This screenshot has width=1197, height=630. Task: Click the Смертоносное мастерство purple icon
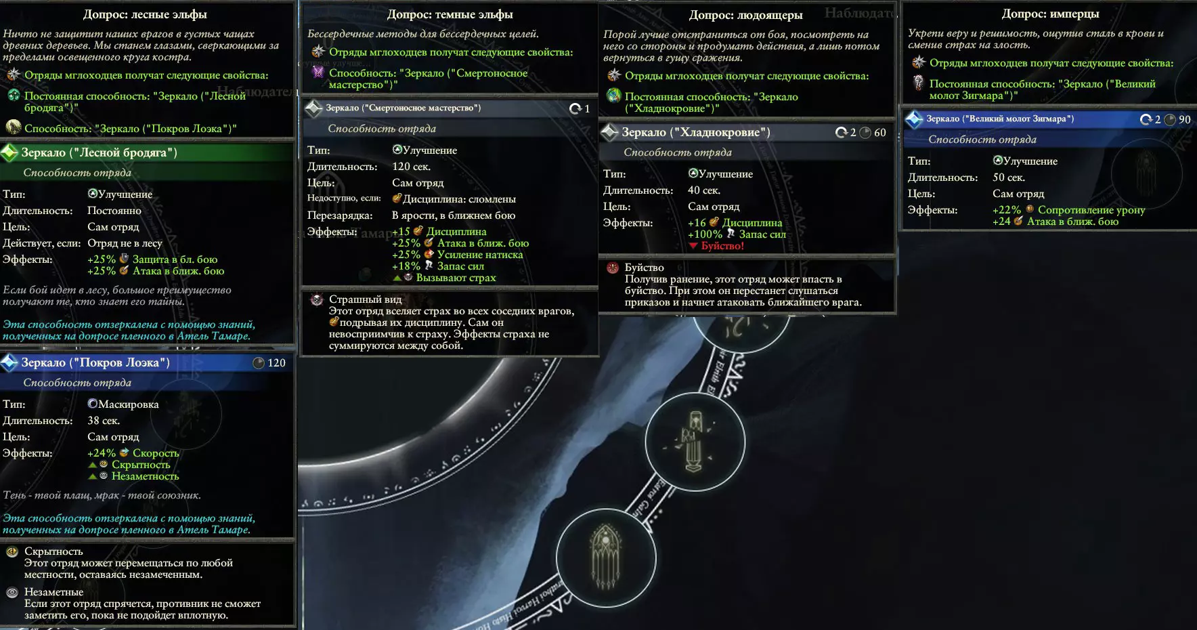(318, 72)
